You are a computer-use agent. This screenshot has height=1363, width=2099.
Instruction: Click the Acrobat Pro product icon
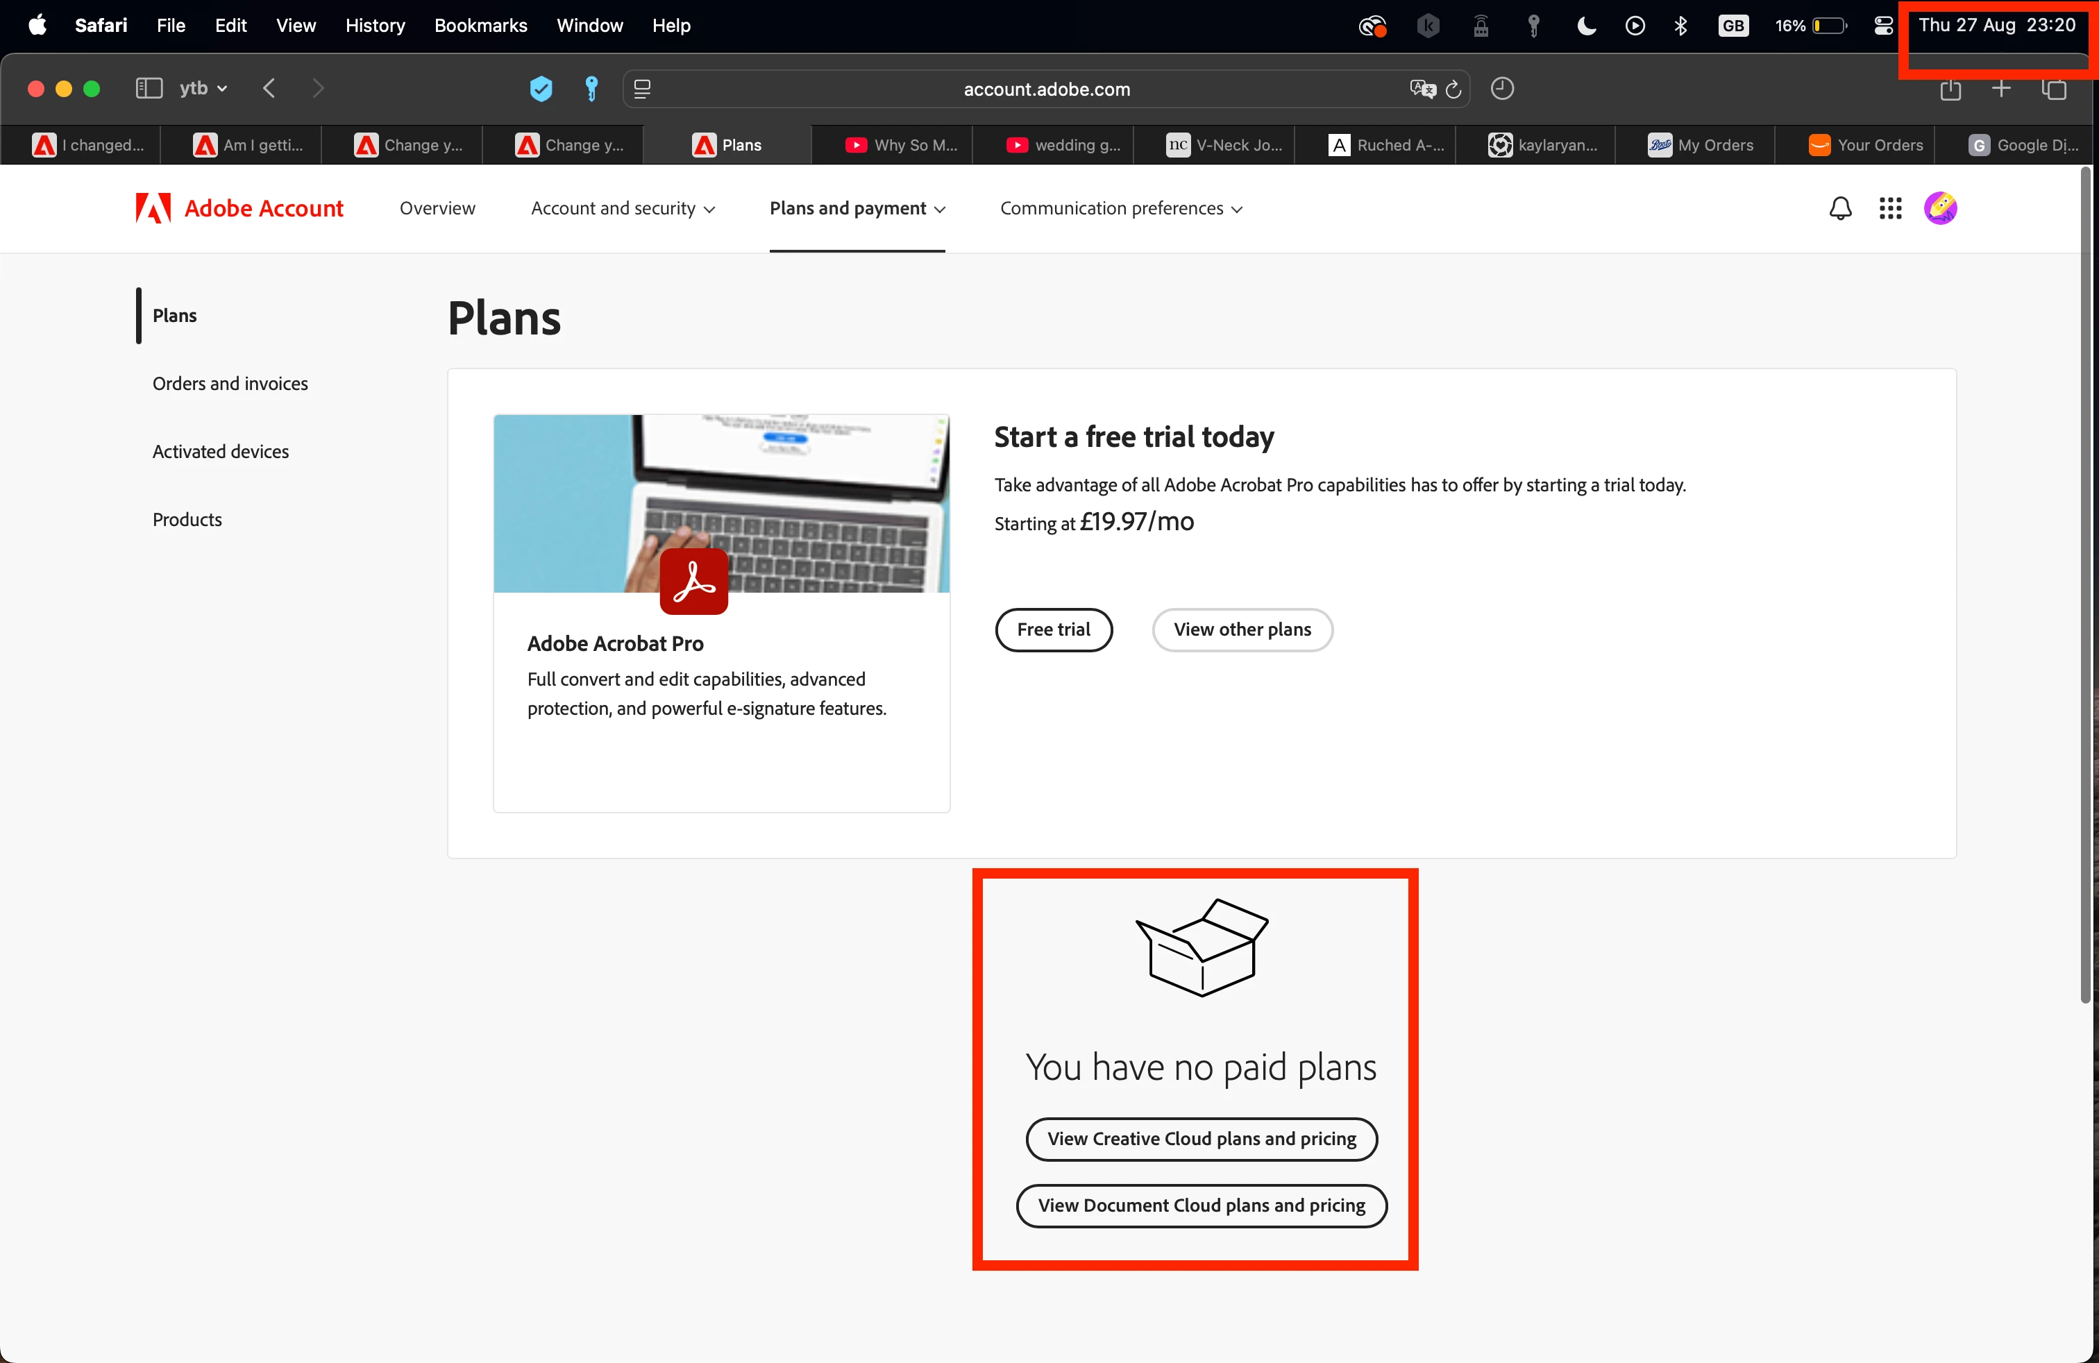coord(693,581)
